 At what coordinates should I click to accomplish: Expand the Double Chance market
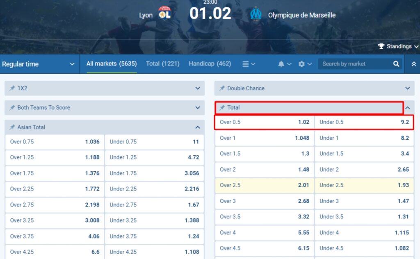click(407, 88)
